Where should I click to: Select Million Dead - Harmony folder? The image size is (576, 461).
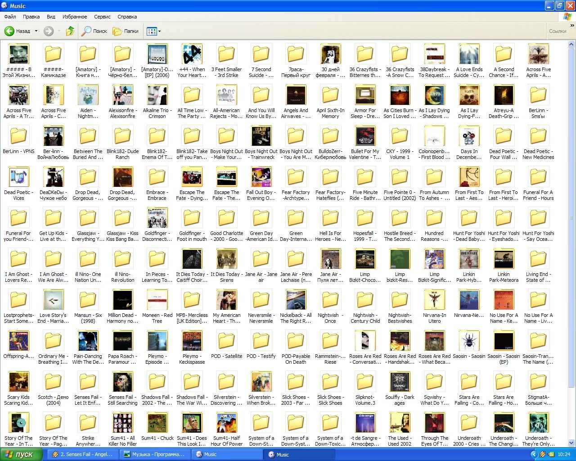coord(122,307)
